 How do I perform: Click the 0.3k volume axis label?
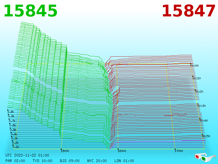point(14,138)
